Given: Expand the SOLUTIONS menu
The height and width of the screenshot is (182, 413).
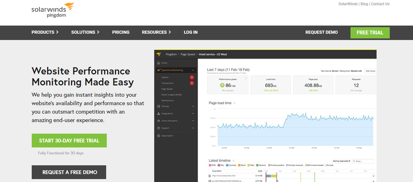Looking at the screenshot, I should click(85, 32).
